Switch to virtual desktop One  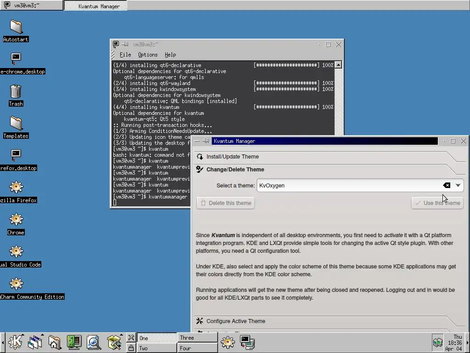pyautogui.click(x=157, y=338)
